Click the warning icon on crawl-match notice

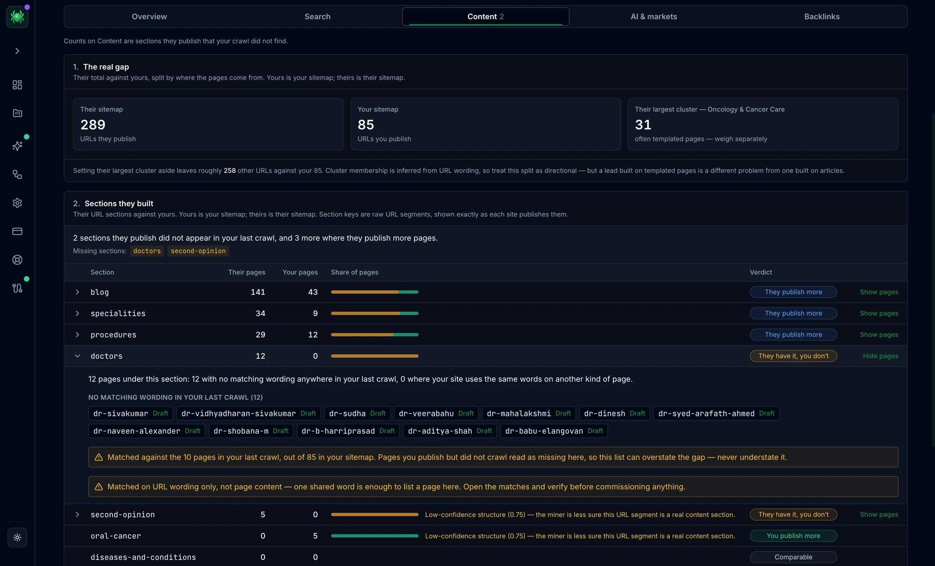pyautogui.click(x=99, y=458)
